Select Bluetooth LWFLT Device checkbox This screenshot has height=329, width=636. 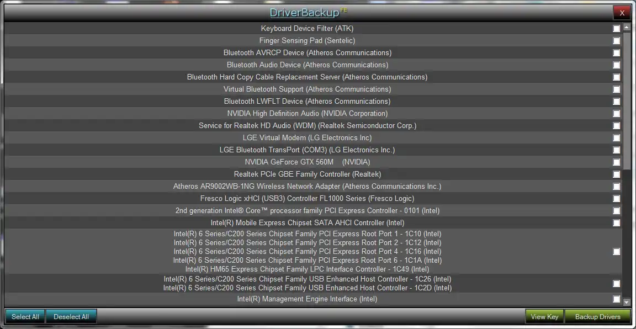point(617,102)
